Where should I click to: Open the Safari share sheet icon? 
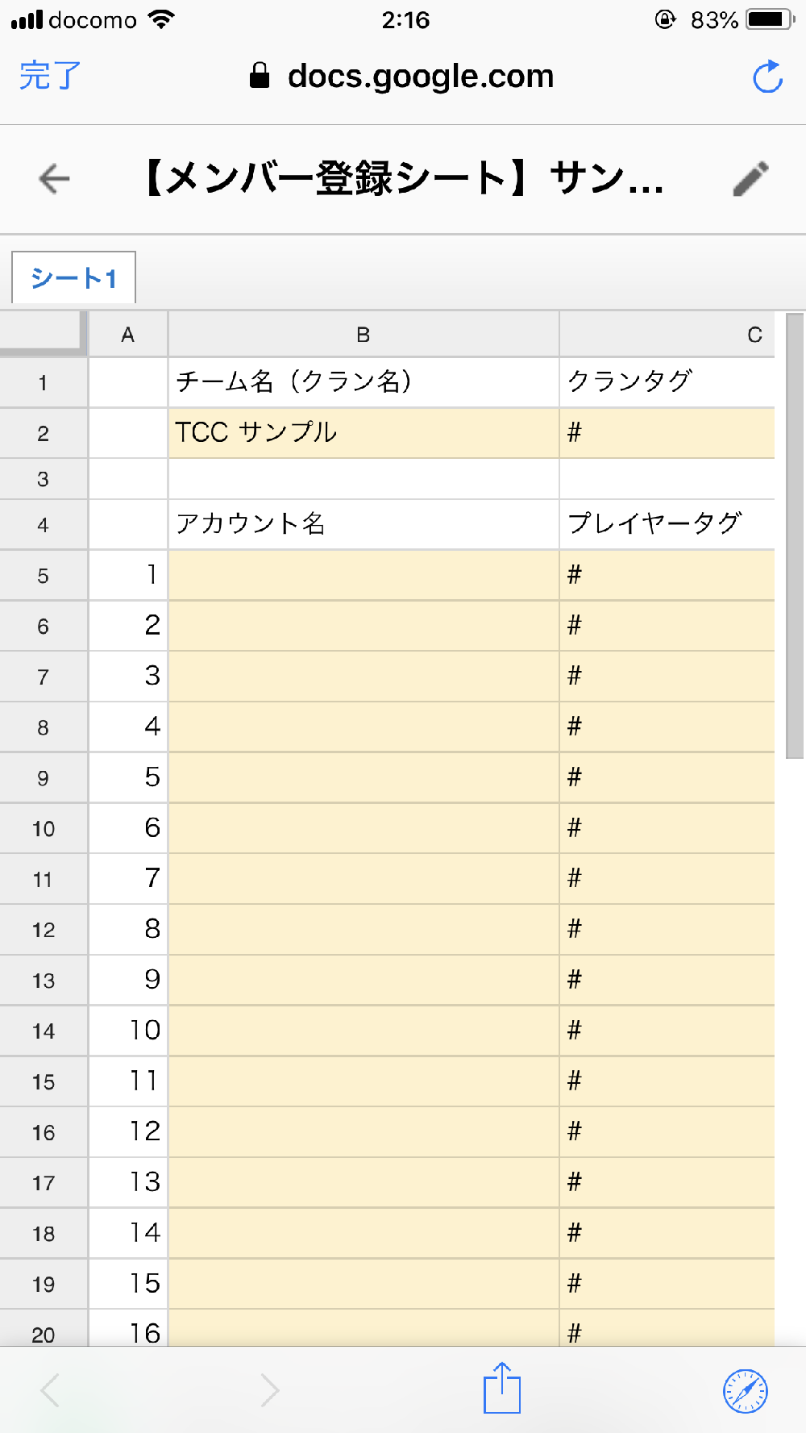502,1388
